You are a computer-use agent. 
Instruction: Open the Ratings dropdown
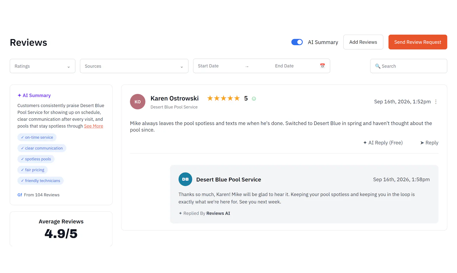point(43,66)
